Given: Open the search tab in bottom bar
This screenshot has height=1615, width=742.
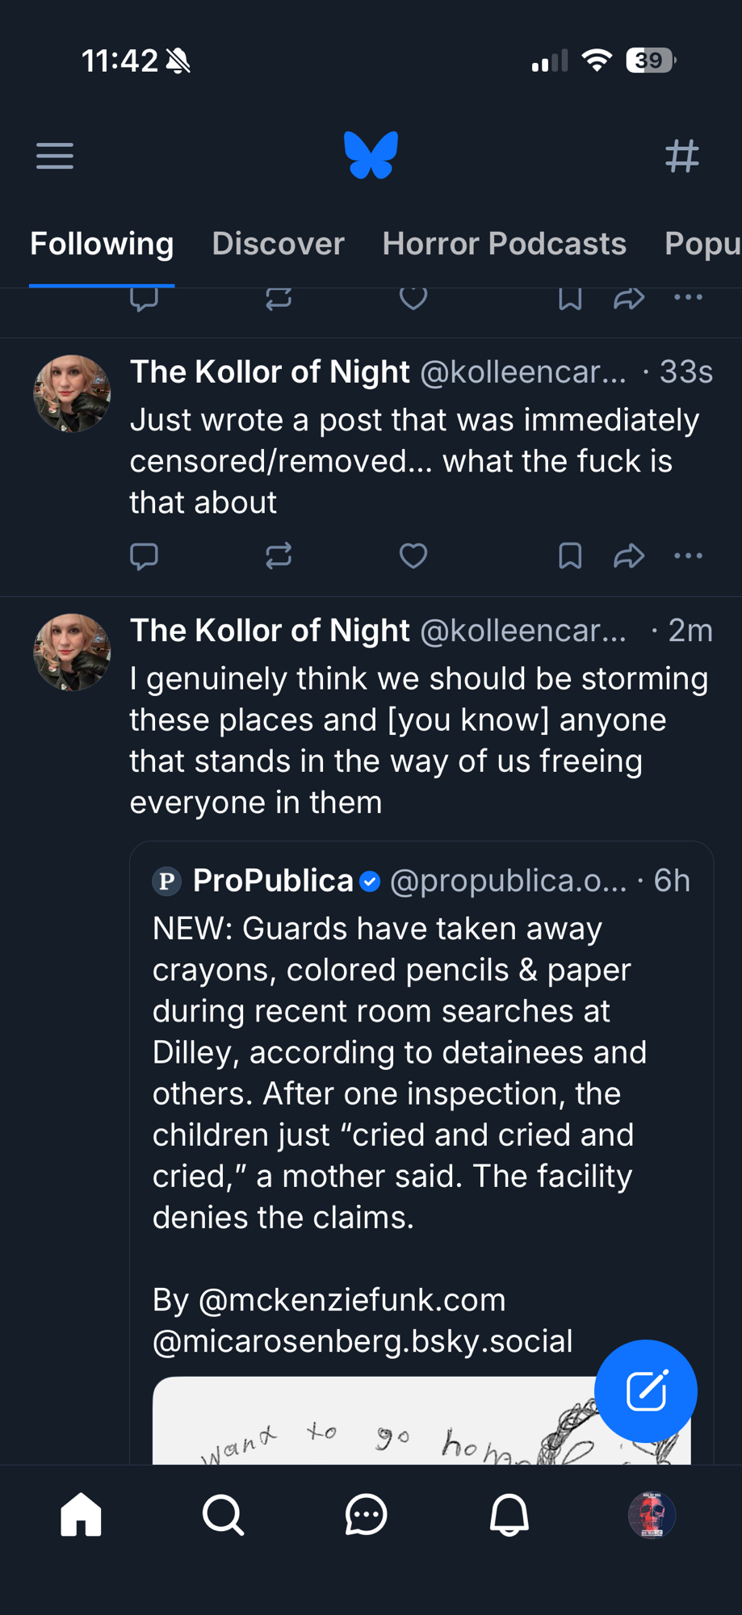Looking at the screenshot, I should tap(223, 1515).
